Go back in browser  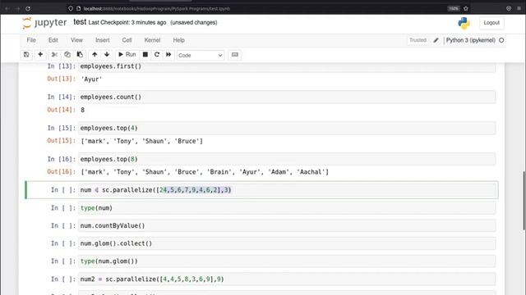pos(7,8)
